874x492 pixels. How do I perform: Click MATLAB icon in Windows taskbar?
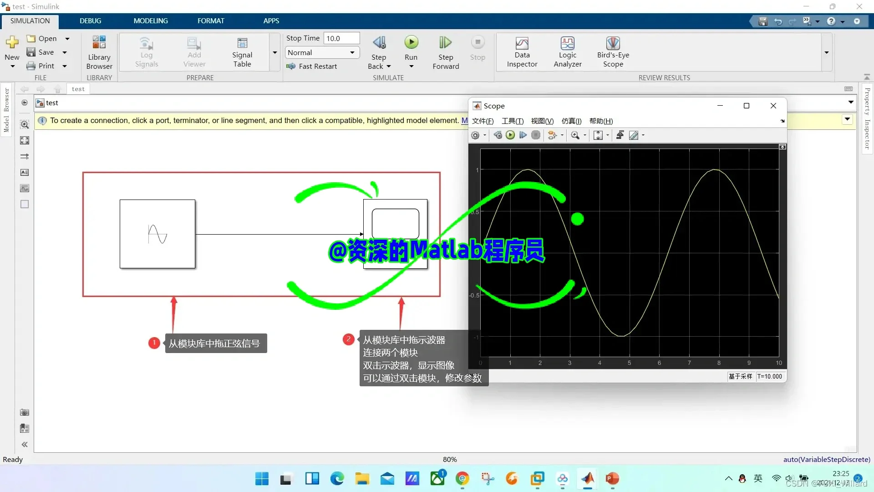tap(587, 478)
